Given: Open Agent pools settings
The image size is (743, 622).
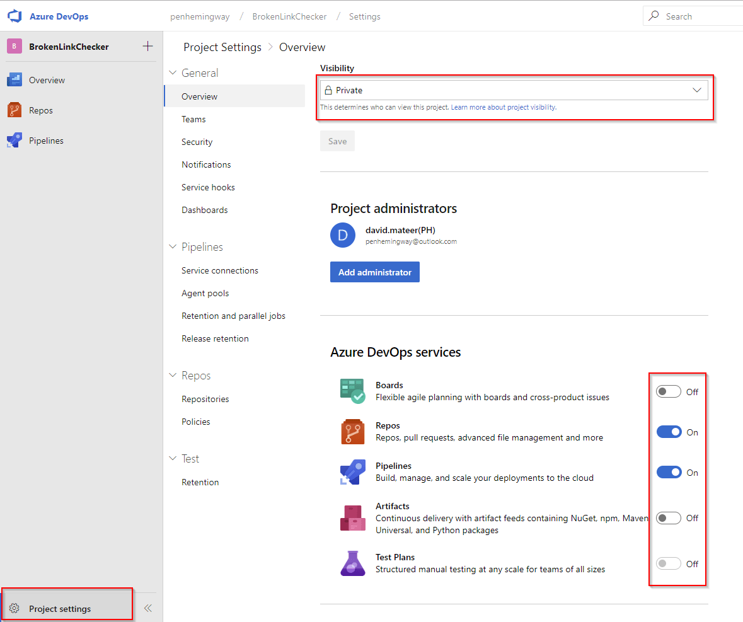Looking at the screenshot, I should [205, 293].
